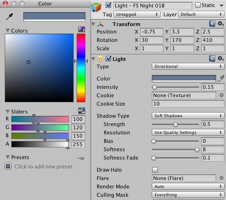226x200 pixels.
Task: Click the shadow Strength slider handle
Action: [176, 125]
